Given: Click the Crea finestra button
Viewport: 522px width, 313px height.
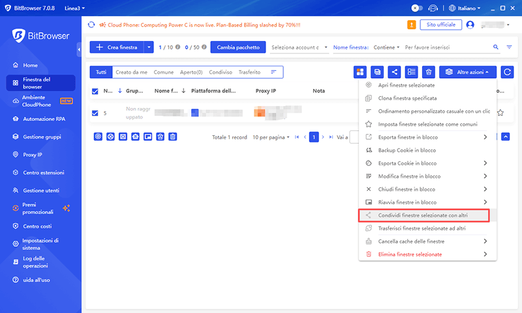Looking at the screenshot, I should pyautogui.click(x=116, y=48).
